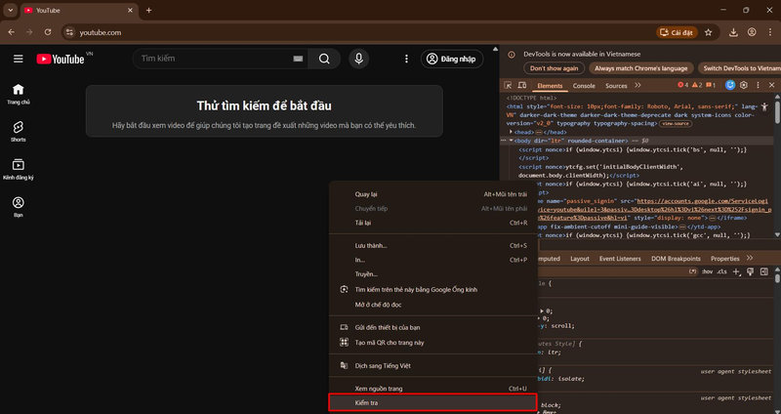781x414 pixels.
Task: Select Kiểm tra in context menu
Action: point(432,402)
